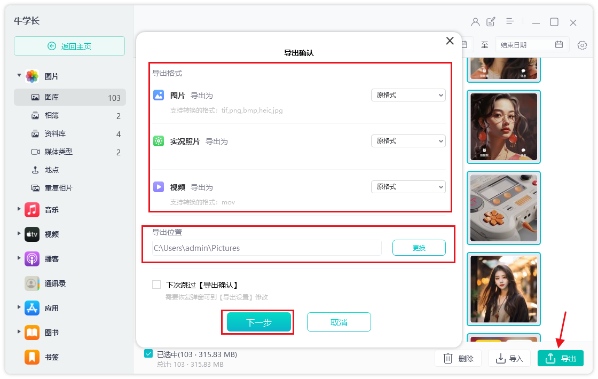Click the 下一步 button
598x379 pixels.
(x=258, y=322)
